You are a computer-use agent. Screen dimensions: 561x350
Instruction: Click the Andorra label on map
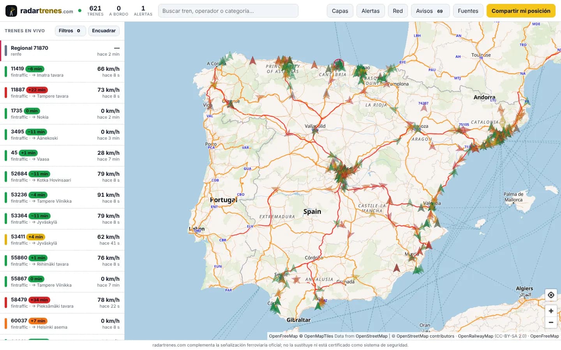[x=484, y=97]
